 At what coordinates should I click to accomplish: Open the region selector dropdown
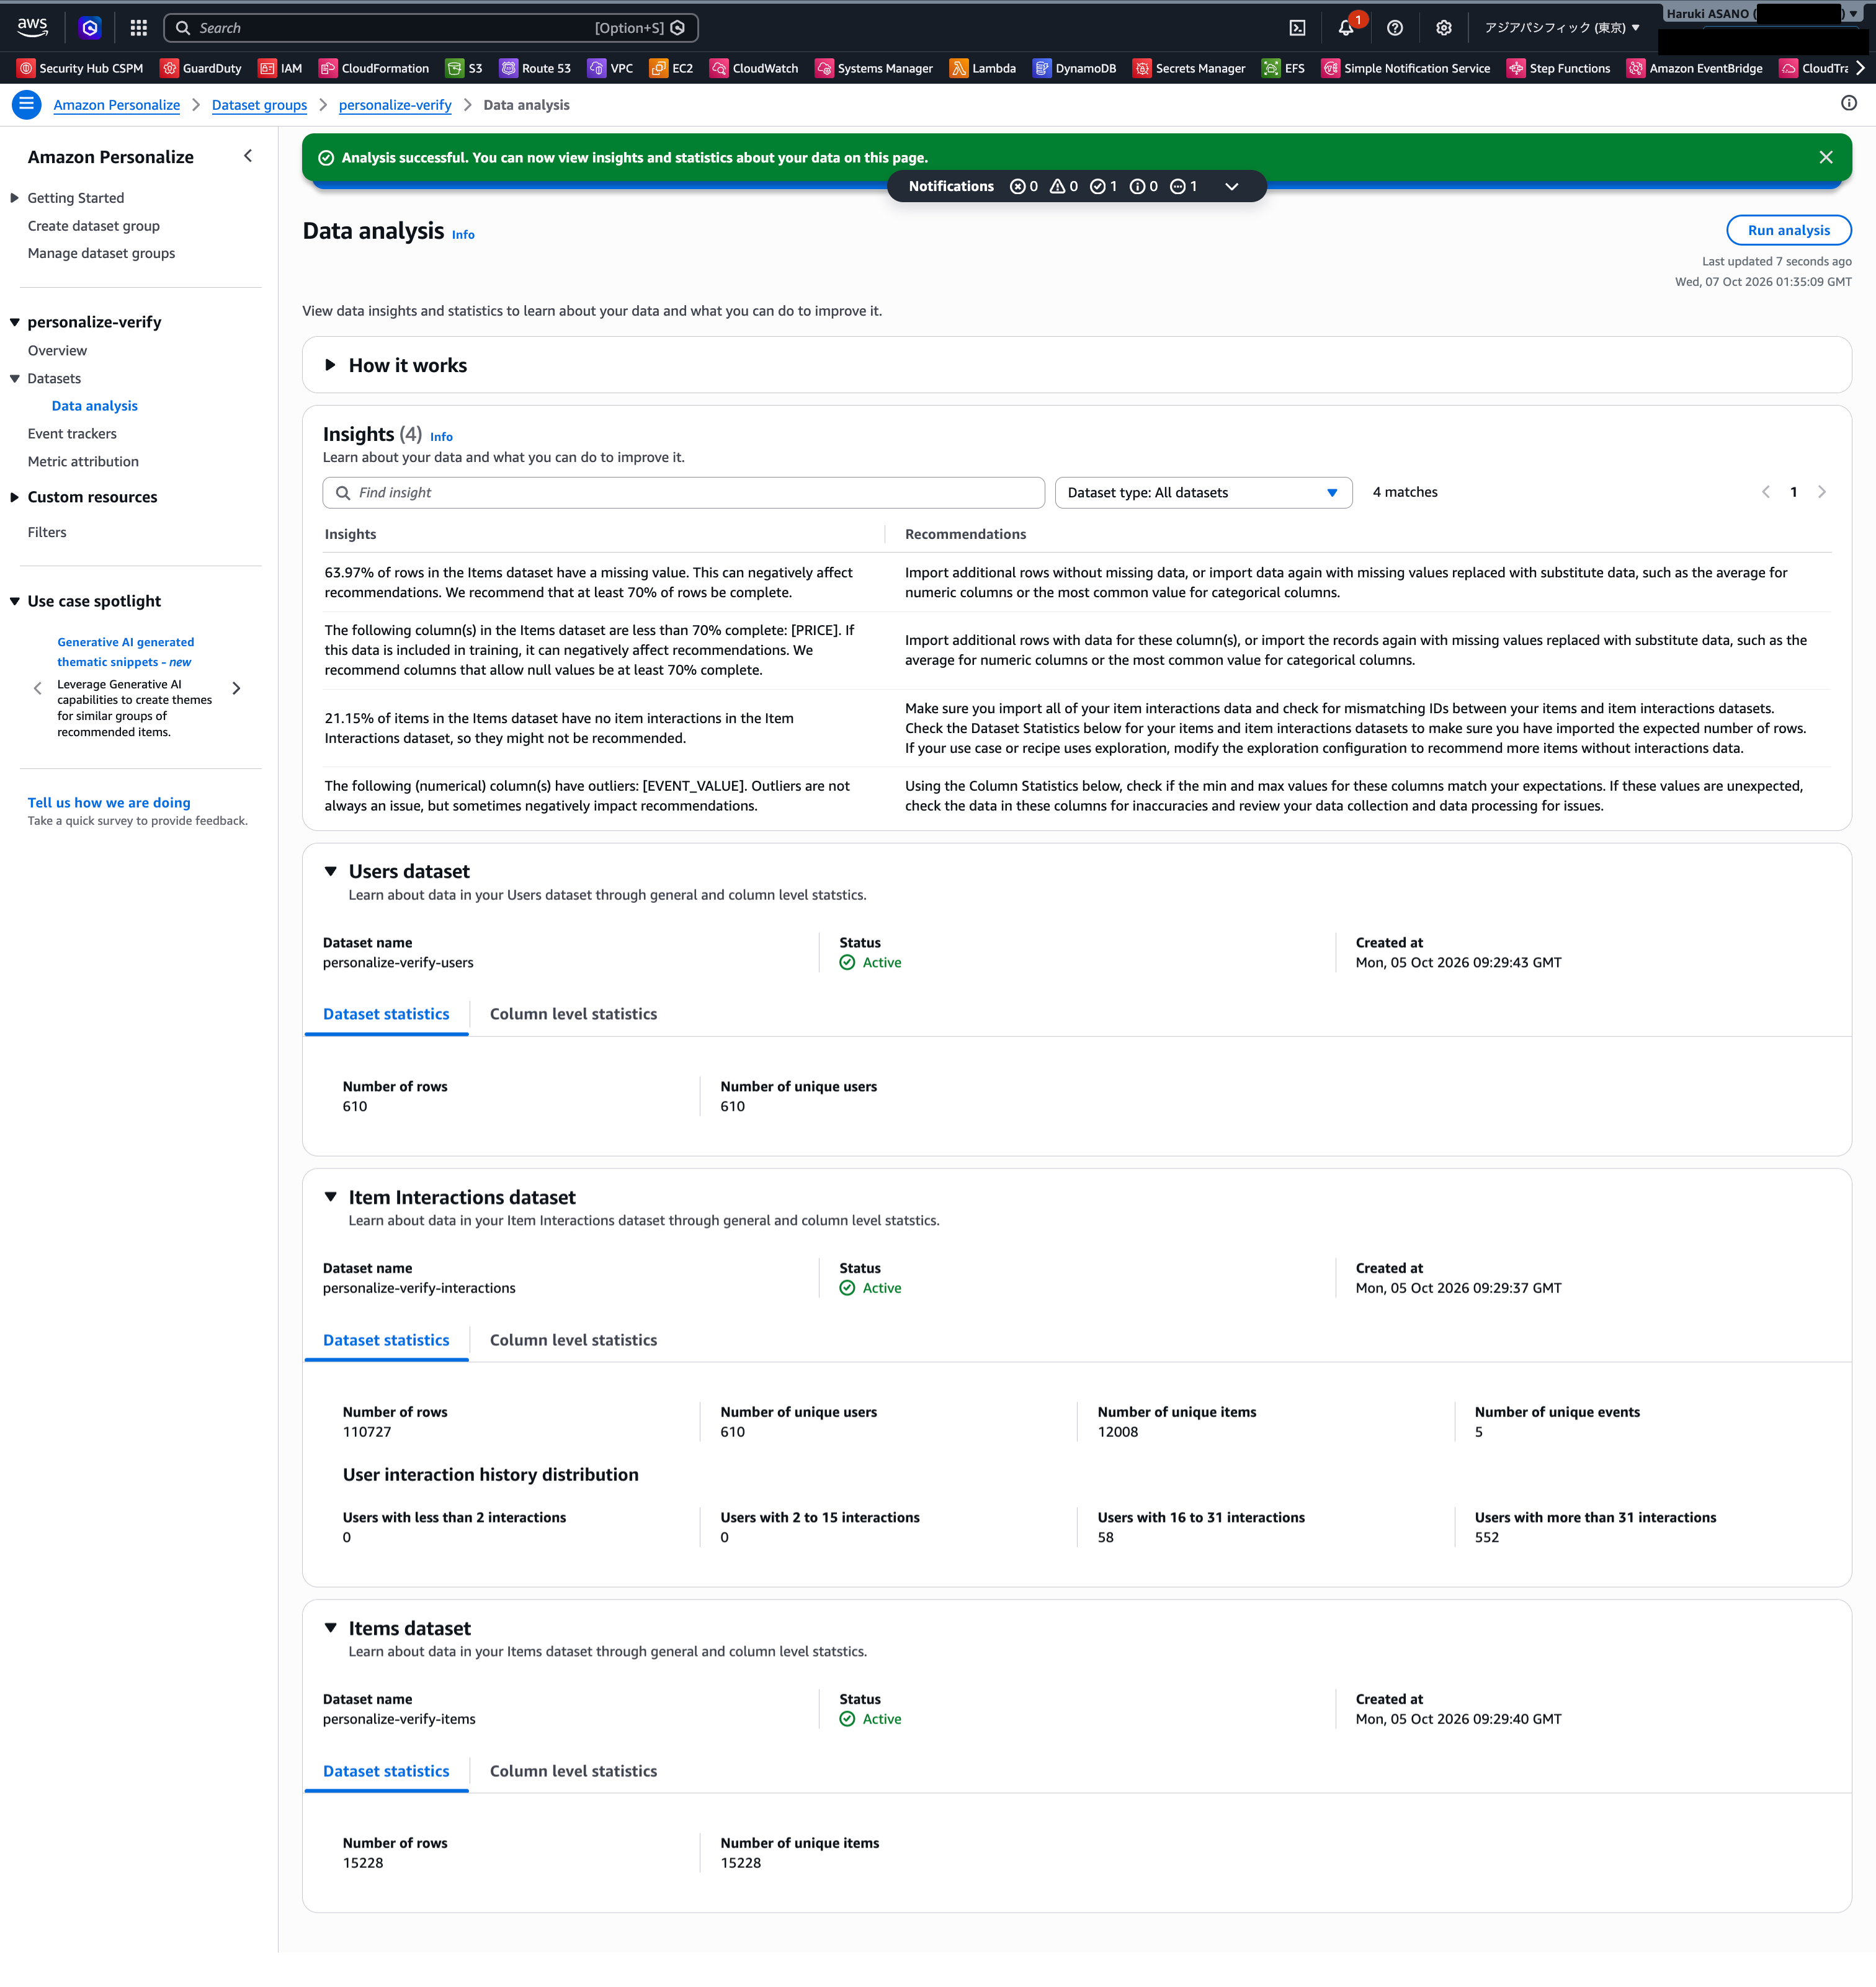coord(1561,28)
